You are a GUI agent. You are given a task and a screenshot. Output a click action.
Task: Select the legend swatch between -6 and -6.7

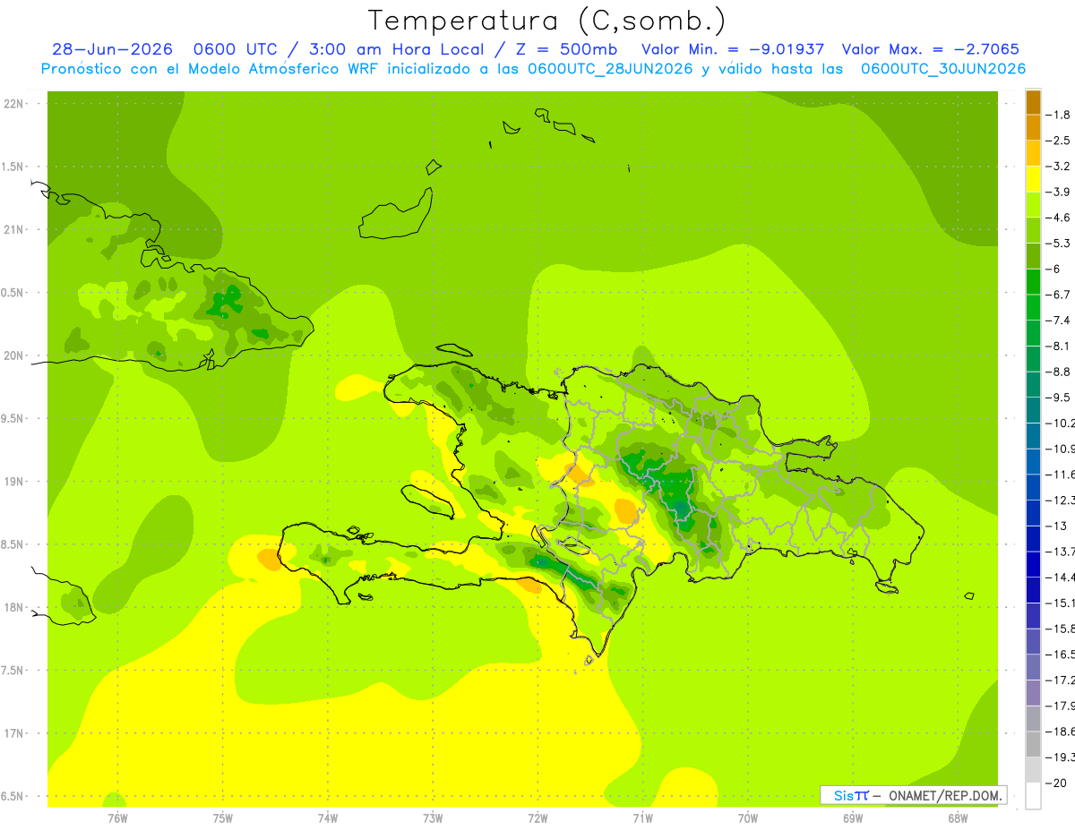(1033, 281)
